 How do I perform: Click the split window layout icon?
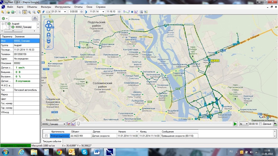pos(48,12)
